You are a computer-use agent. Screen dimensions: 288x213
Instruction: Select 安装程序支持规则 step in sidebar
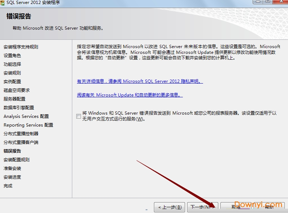21,47
